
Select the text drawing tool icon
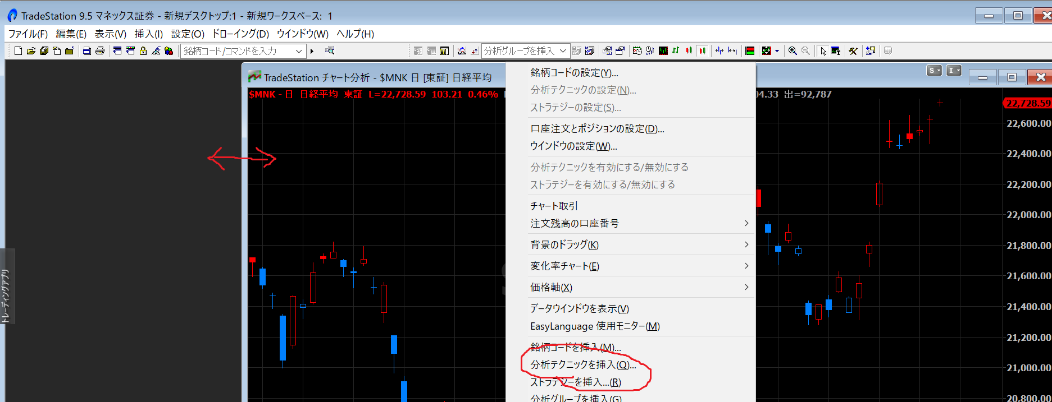[836, 51]
